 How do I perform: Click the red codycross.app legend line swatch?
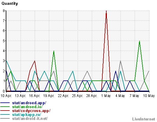pyautogui.click(x=5, y=111)
